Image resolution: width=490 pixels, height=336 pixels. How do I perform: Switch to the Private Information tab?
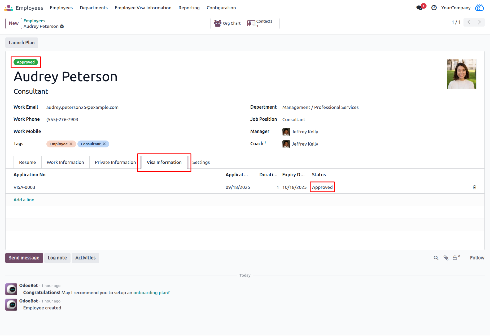[x=115, y=162]
